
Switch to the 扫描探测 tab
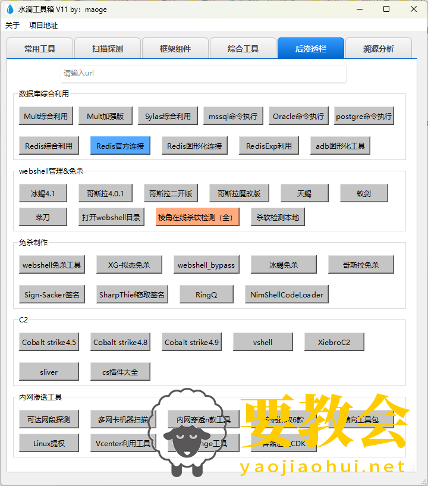pyautogui.click(x=108, y=49)
